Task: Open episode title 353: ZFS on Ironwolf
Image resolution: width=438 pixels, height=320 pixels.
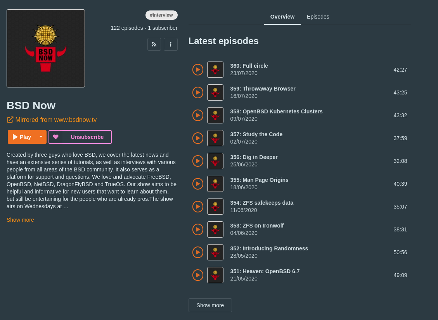Action: 257,226
